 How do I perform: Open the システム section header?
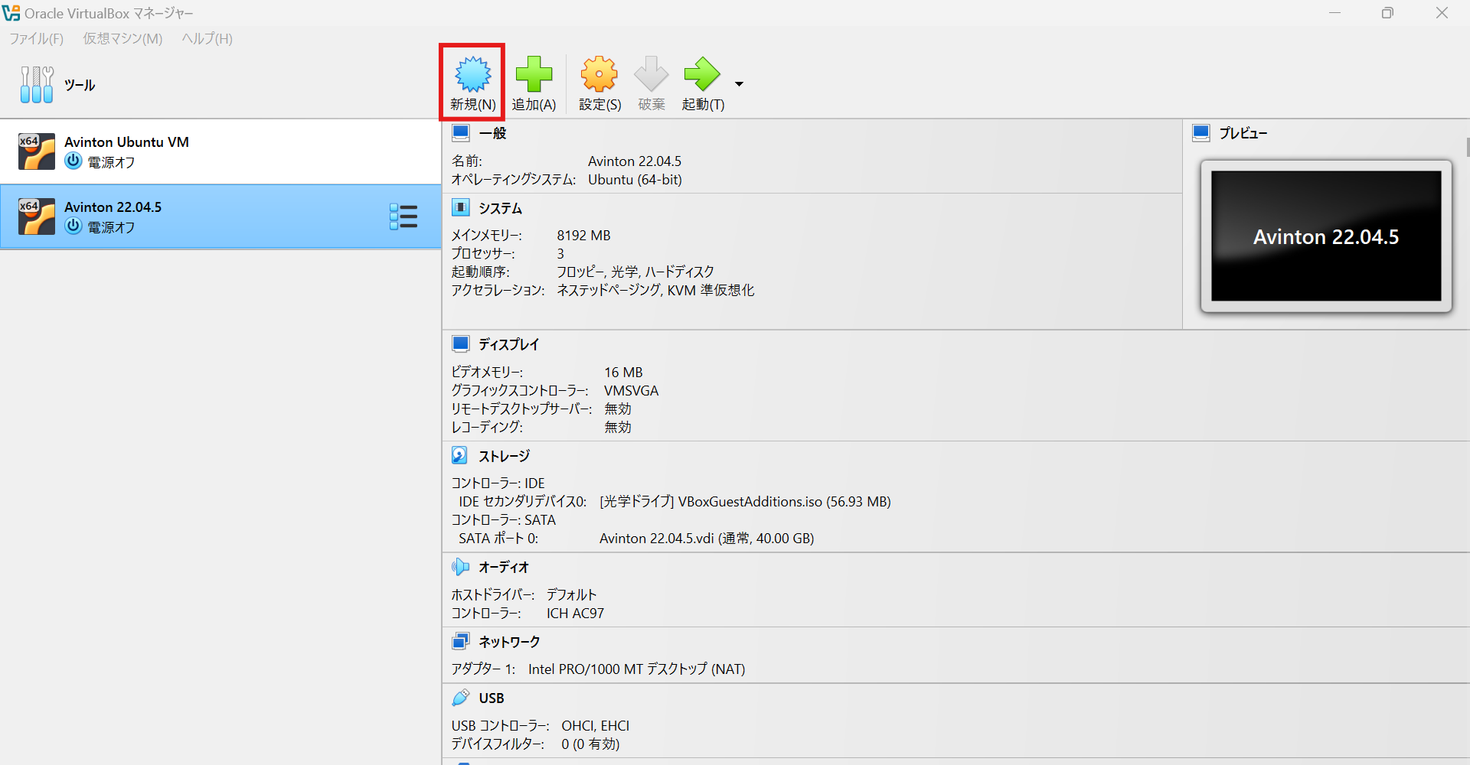point(500,208)
